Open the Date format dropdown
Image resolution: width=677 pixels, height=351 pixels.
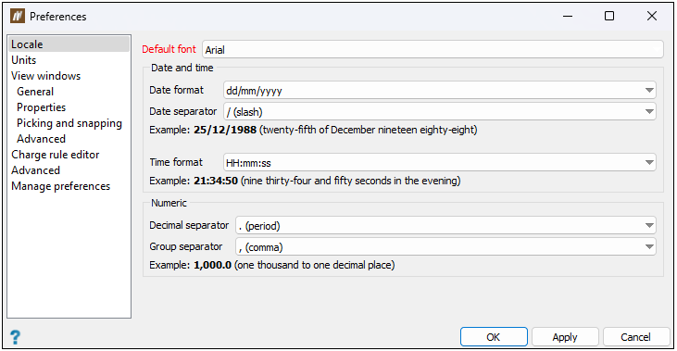pyautogui.click(x=440, y=90)
